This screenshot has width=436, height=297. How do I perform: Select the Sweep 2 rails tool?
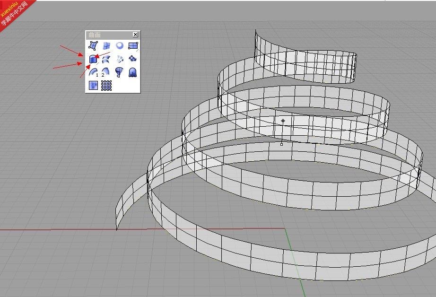coord(105,72)
